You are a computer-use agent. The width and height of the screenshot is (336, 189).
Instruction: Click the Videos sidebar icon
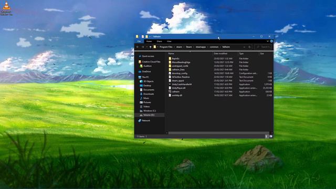pos(141,107)
